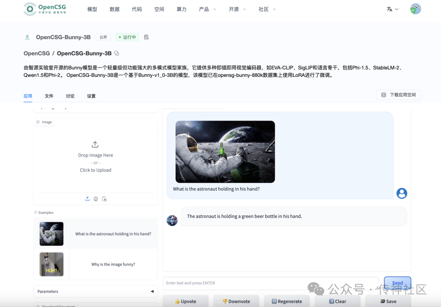Select the upload source icon under image box
The image size is (441, 307).
[87, 199]
